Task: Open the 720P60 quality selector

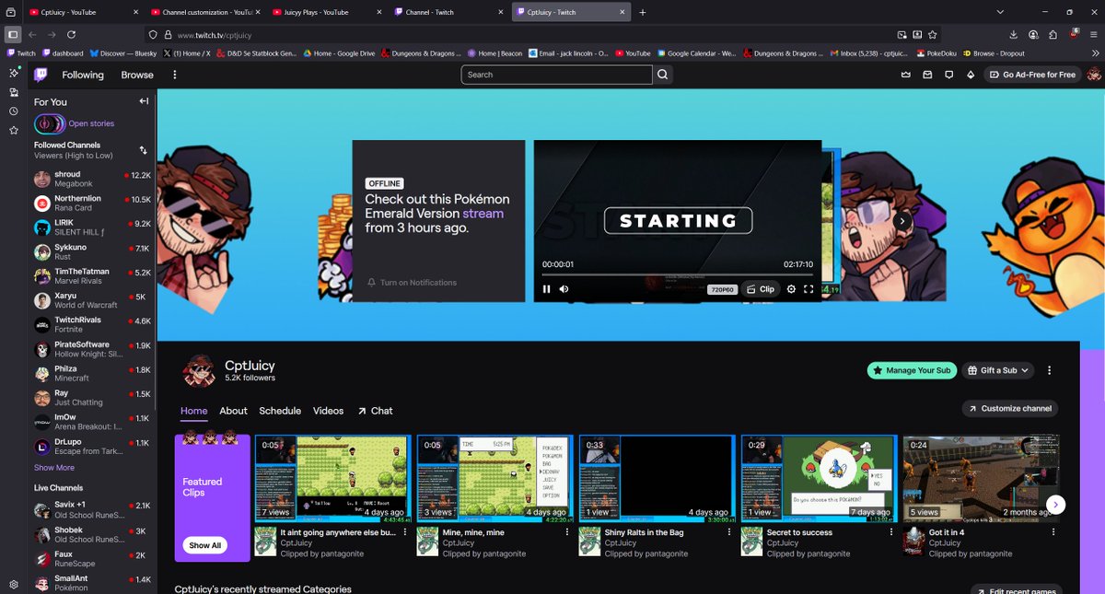Action: click(723, 289)
